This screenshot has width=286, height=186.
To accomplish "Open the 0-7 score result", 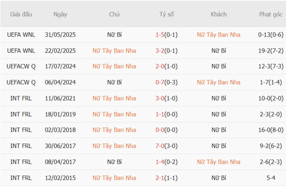I will tap(161, 82).
